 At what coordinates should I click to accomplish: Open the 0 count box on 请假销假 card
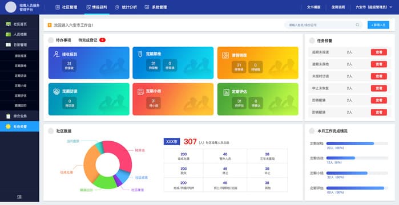256,67
